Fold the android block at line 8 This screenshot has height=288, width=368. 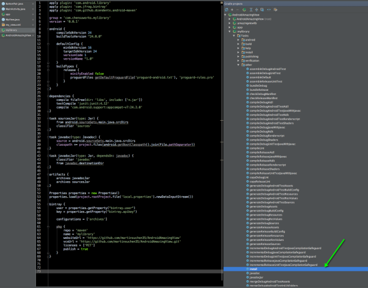click(x=47, y=28)
